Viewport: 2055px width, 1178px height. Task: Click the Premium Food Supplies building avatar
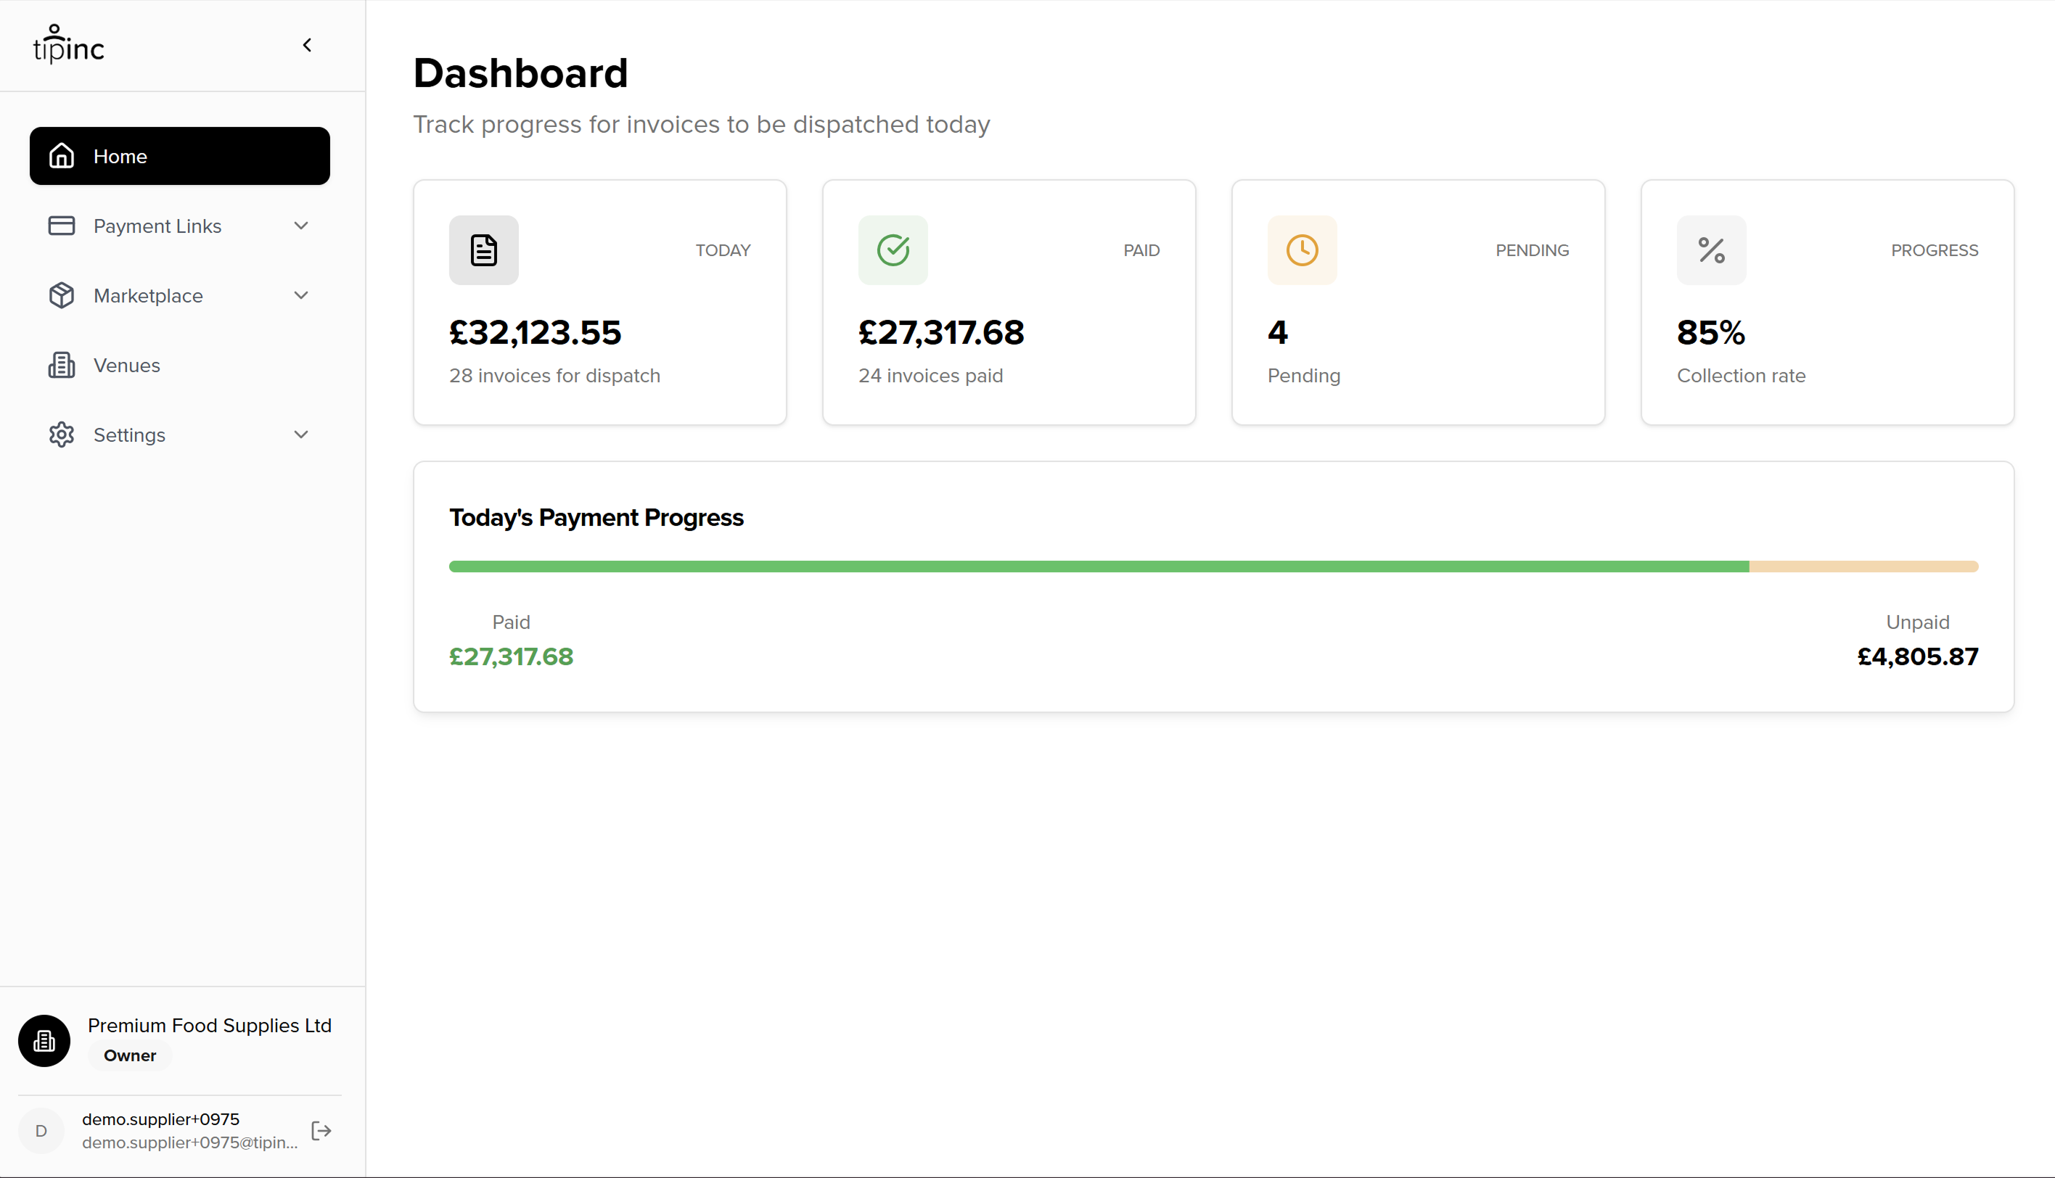(x=44, y=1040)
